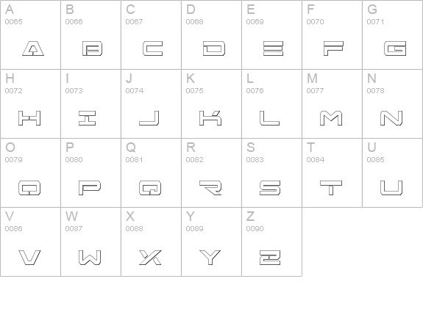Select the outlined K glyph
The image size is (423, 309).
pyautogui.click(x=210, y=118)
